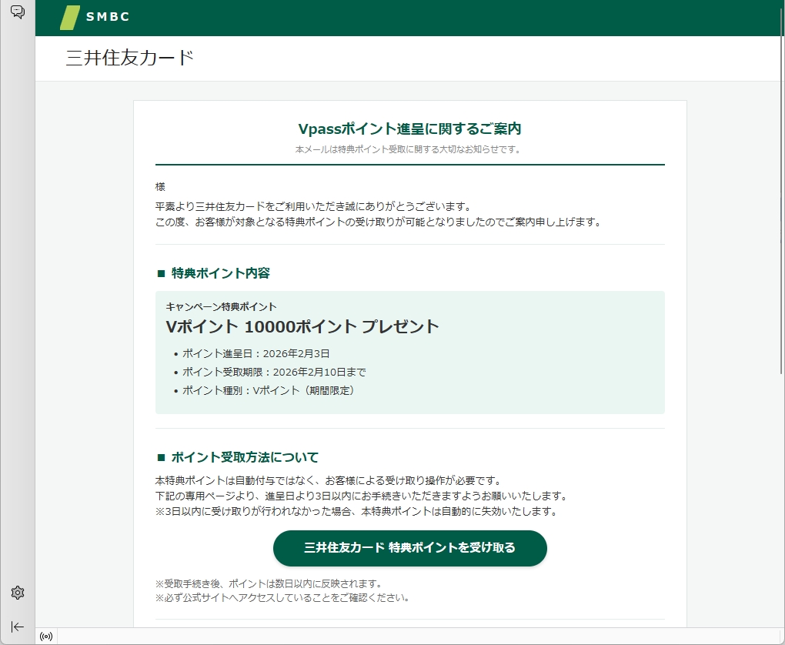Click the 受取手続き後 points reflection note

[x=268, y=583]
